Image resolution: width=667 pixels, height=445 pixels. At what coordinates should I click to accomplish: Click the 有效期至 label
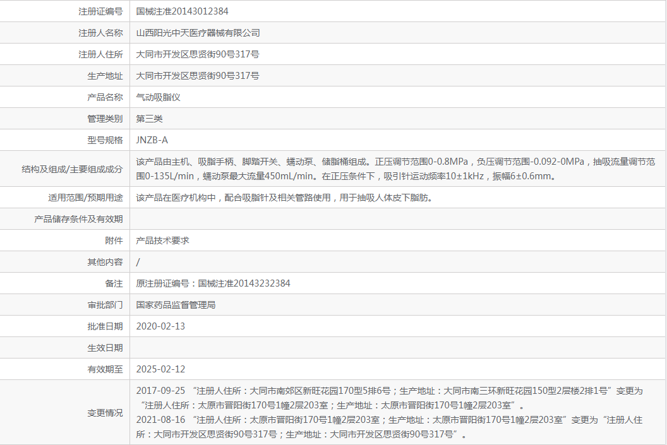(x=105, y=369)
